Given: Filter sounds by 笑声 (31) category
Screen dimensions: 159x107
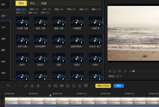Looking at the screenshot, I should point(45,12).
